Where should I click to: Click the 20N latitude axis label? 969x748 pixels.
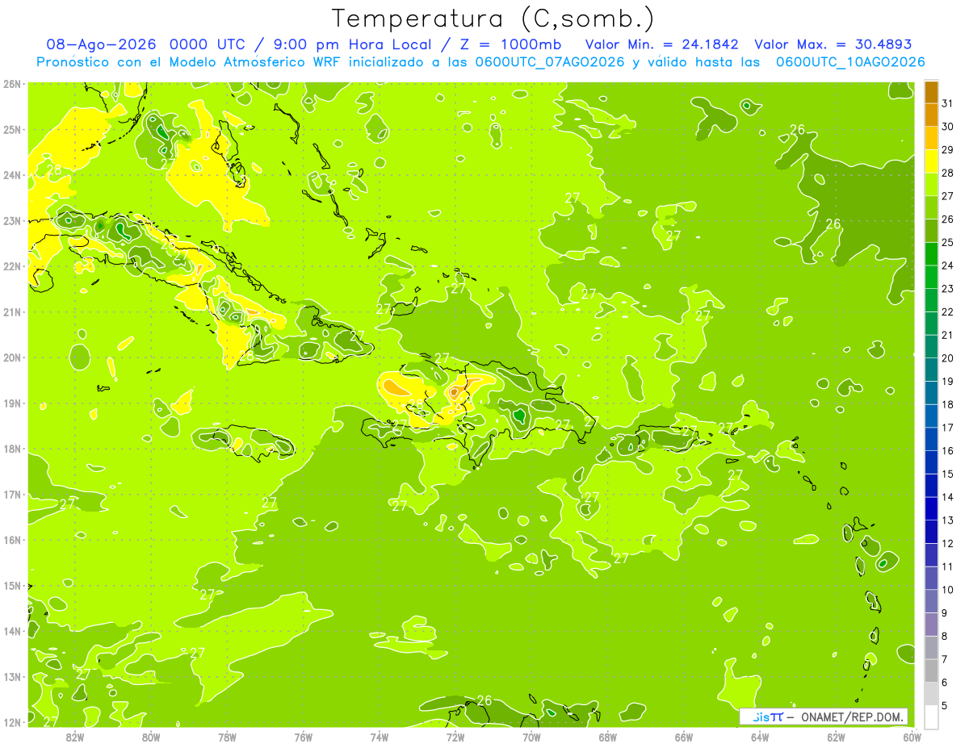pos(12,357)
